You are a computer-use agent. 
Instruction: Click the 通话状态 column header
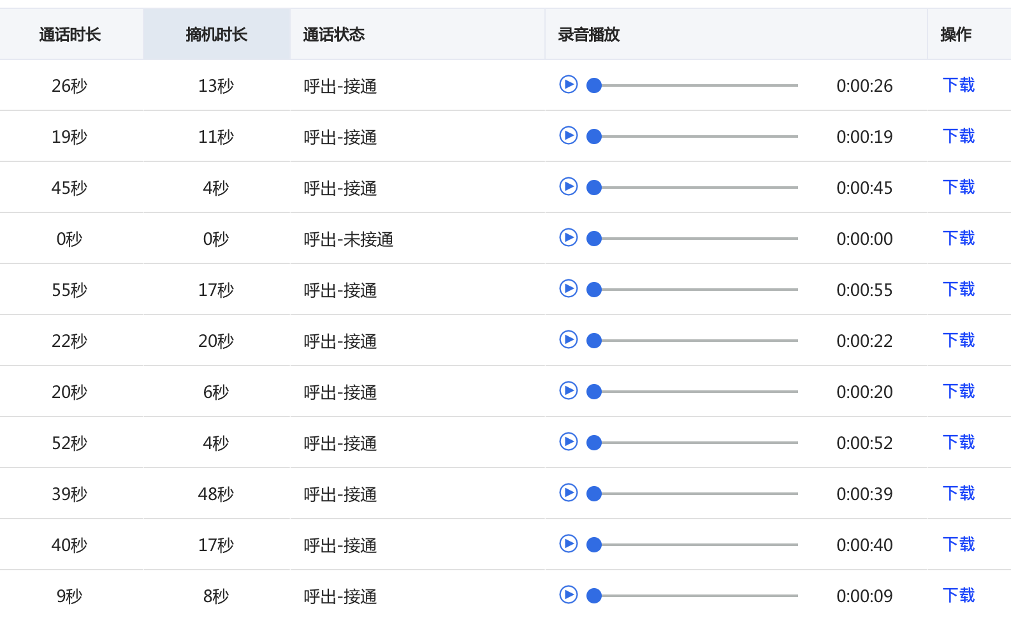tap(333, 34)
